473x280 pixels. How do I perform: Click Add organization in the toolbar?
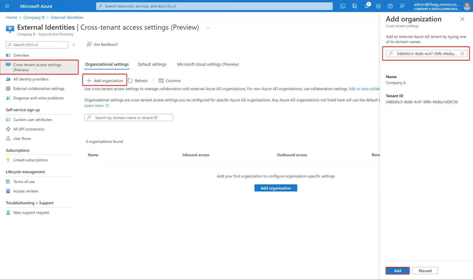105,80
